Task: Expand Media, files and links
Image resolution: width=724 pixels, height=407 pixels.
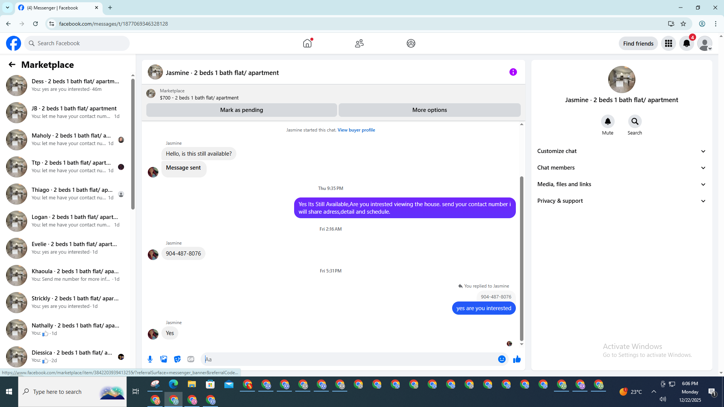Action: [x=621, y=184]
